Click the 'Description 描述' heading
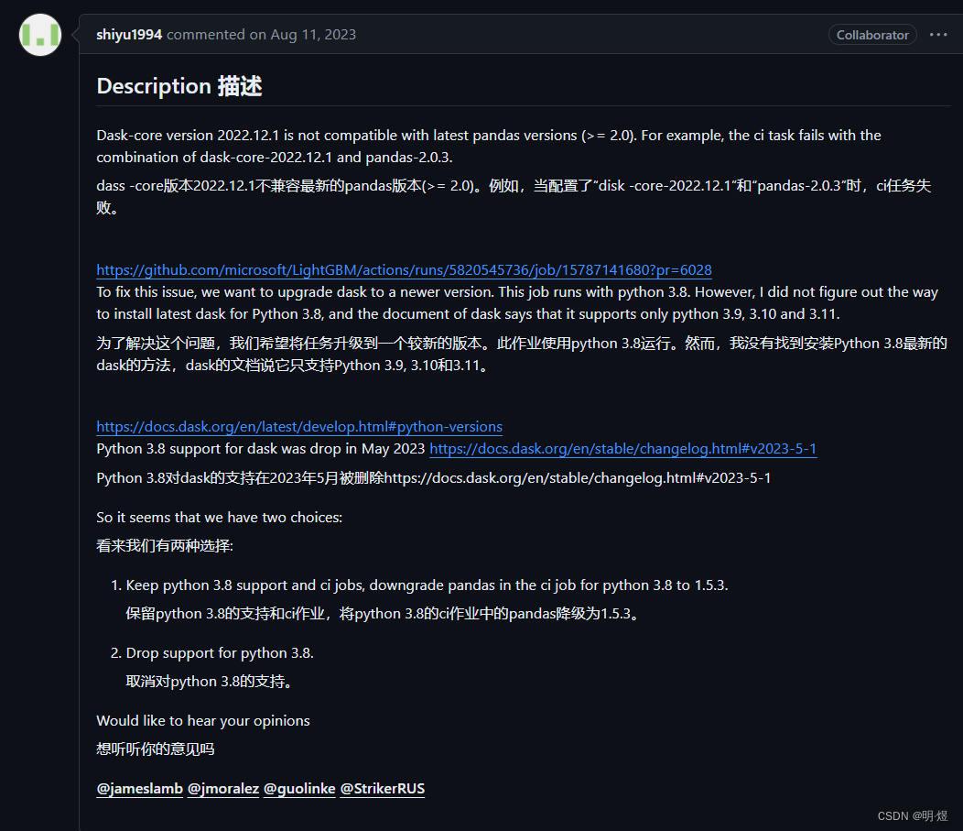963x831 pixels. tap(179, 86)
